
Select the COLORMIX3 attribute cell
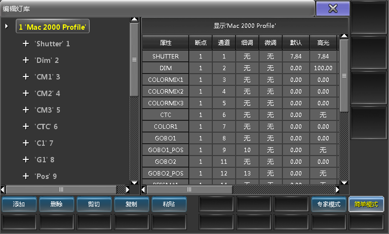166,103
